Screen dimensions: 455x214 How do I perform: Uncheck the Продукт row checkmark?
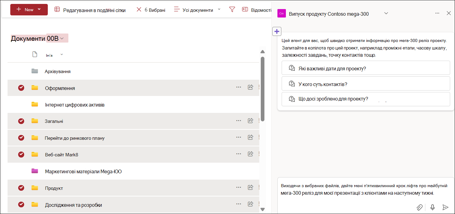21,188
